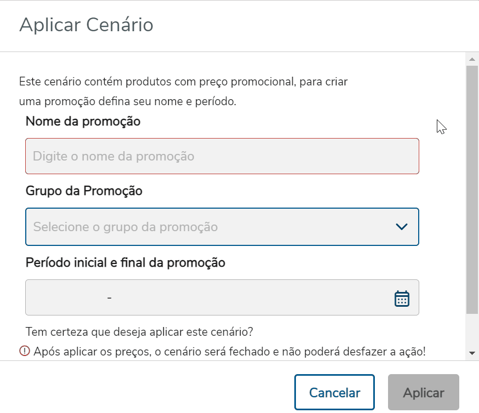Viewport: 479px width, 413px height.
Task: Click the 'Este cenário contém produtos' description line
Action: coord(183,82)
